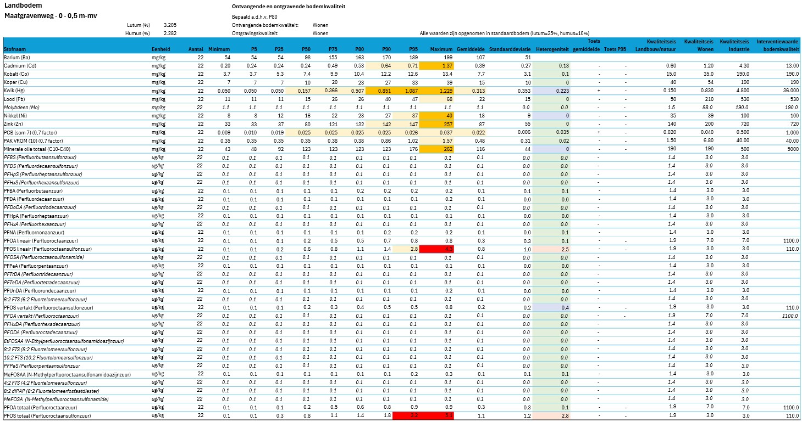Click the Ontvangende bodemkwaliteit Wonen value
This screenshot has width=802, height=422.
click(320, 25)
